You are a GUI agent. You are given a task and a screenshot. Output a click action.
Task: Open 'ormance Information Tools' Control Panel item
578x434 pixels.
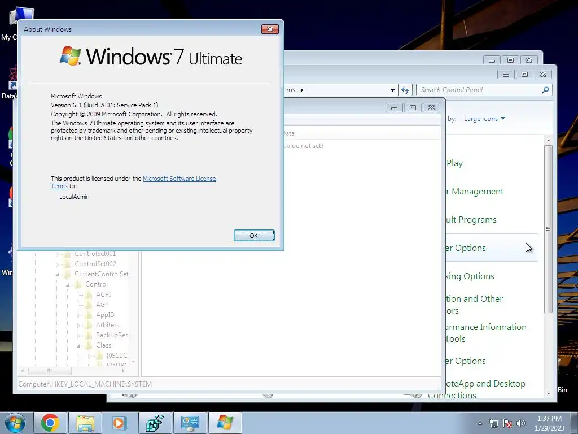tap(486, 333)
